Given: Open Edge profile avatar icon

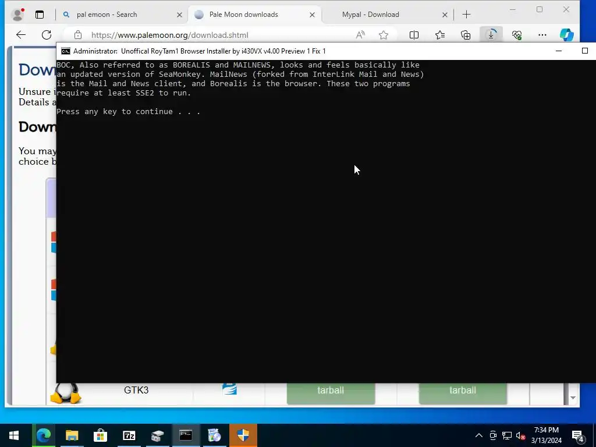Looking at the screenshot, I should [18, 15].
